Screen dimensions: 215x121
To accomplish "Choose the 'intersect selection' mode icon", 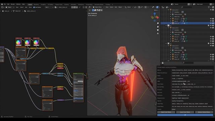I will [101, 10].
